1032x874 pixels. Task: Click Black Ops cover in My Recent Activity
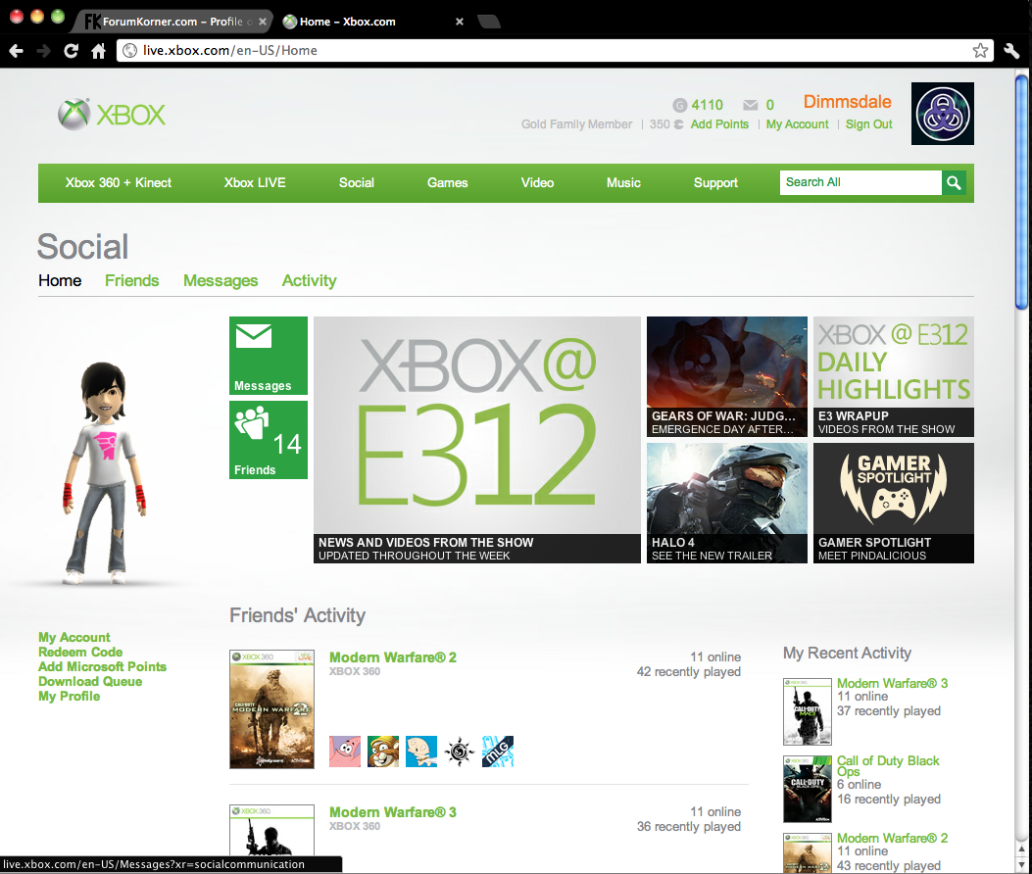coord(808,789)
